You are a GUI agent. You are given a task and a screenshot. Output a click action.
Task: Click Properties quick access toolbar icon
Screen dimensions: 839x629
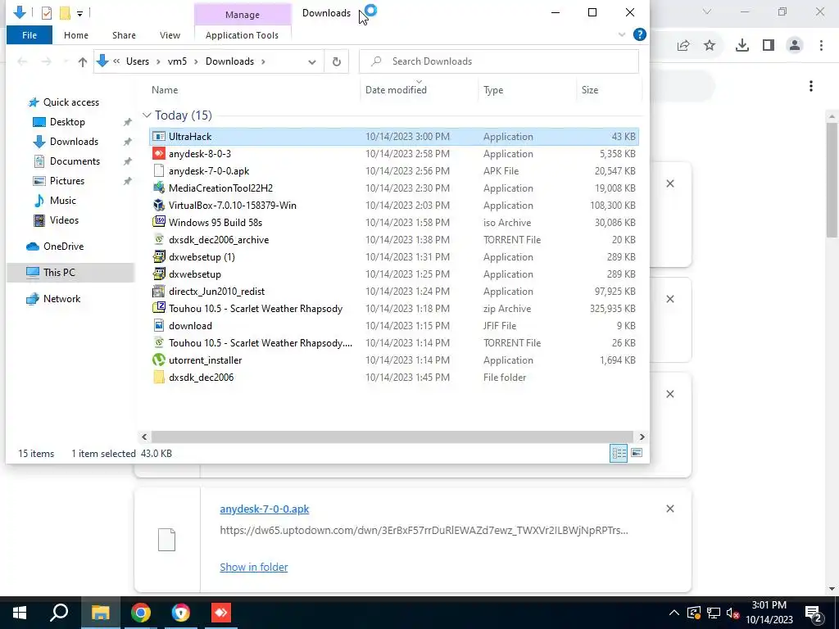tap(47, 13)
